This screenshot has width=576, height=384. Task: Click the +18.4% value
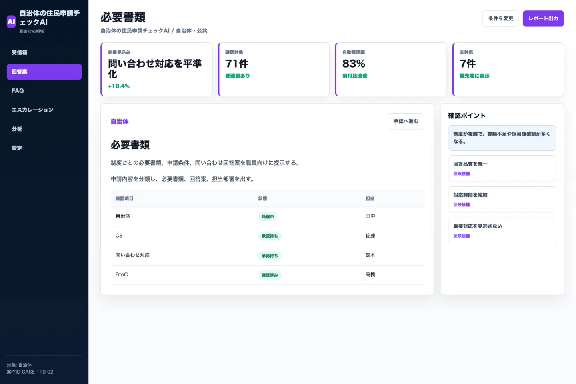point(119,86)
